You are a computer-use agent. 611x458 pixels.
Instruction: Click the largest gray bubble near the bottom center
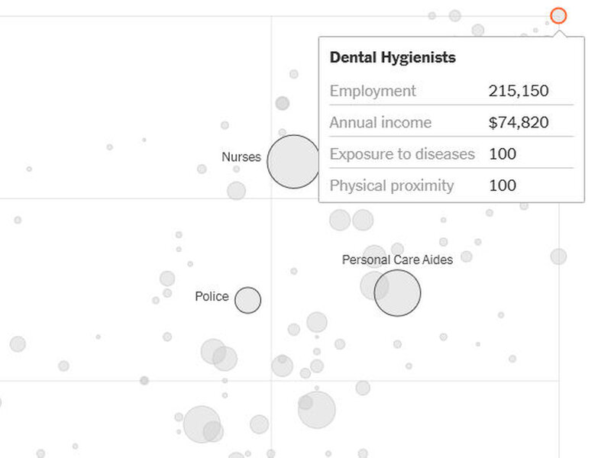[317, 410]
